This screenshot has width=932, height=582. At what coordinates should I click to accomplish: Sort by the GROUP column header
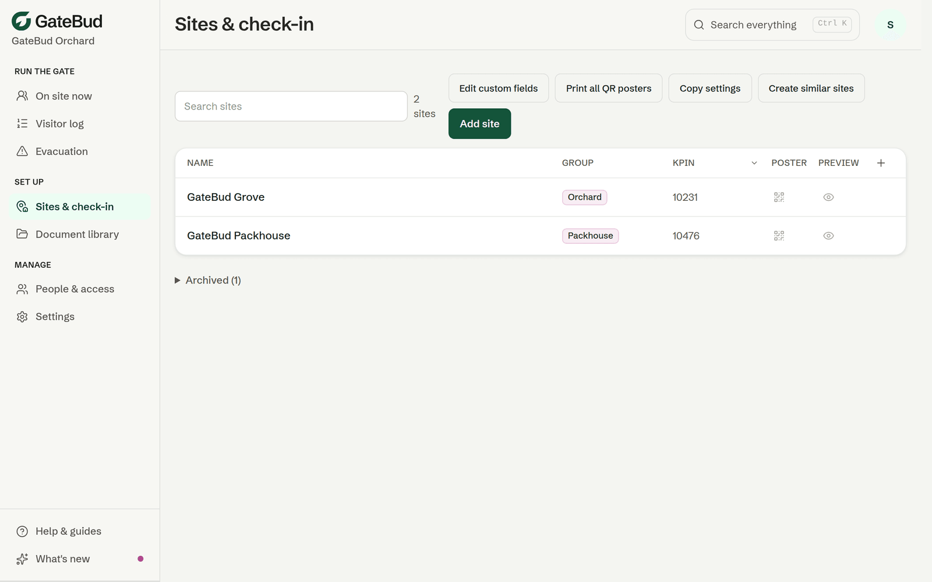point(578,163)
